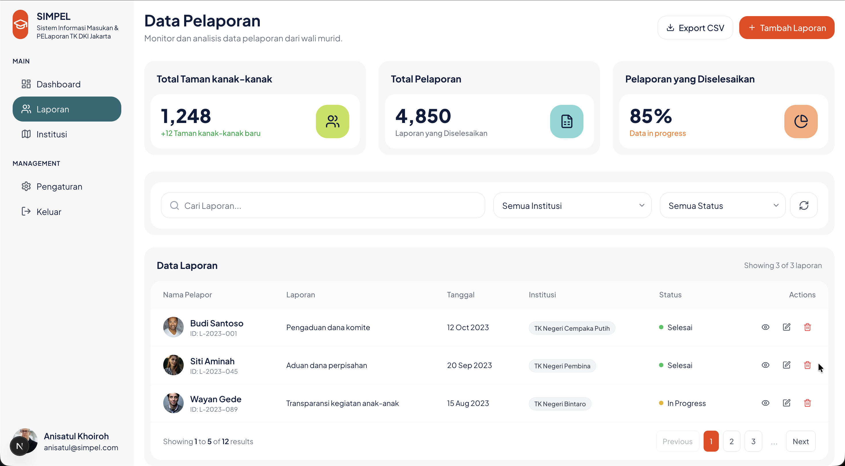This screenshot has height=466, width=845.
Task: Click the orange pie chart icon
Action: [801, 121]
